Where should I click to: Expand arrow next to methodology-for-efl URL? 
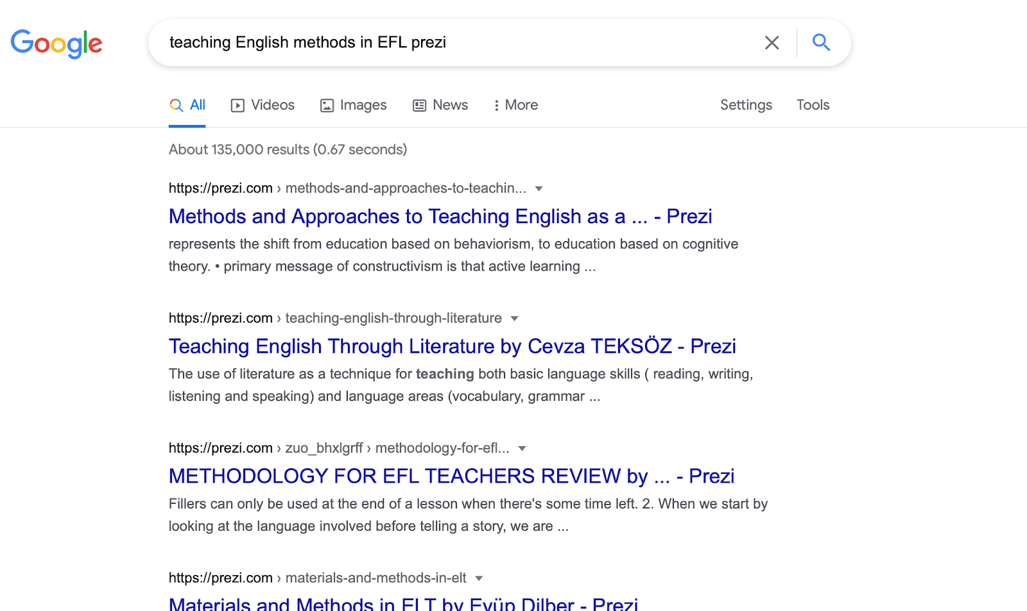[522, 449]
